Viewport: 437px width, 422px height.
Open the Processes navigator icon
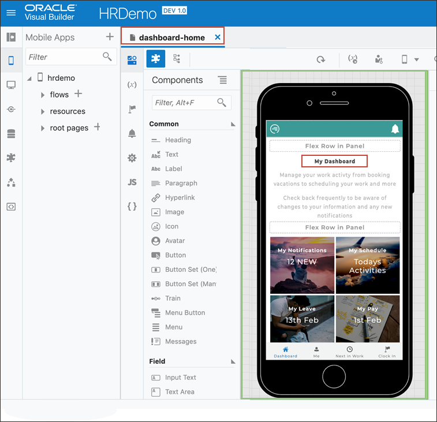11,182
